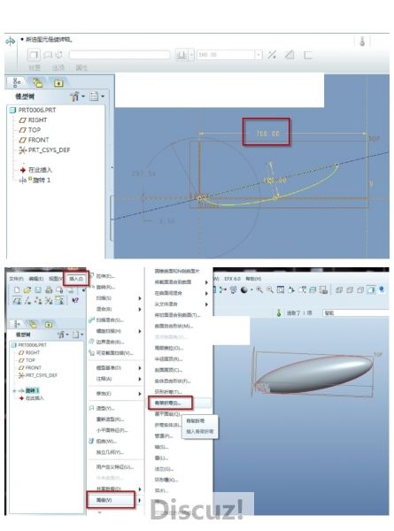Click the flip direction icon beside angle field
Screen dimensions: 394x531
tap(272, 55)
